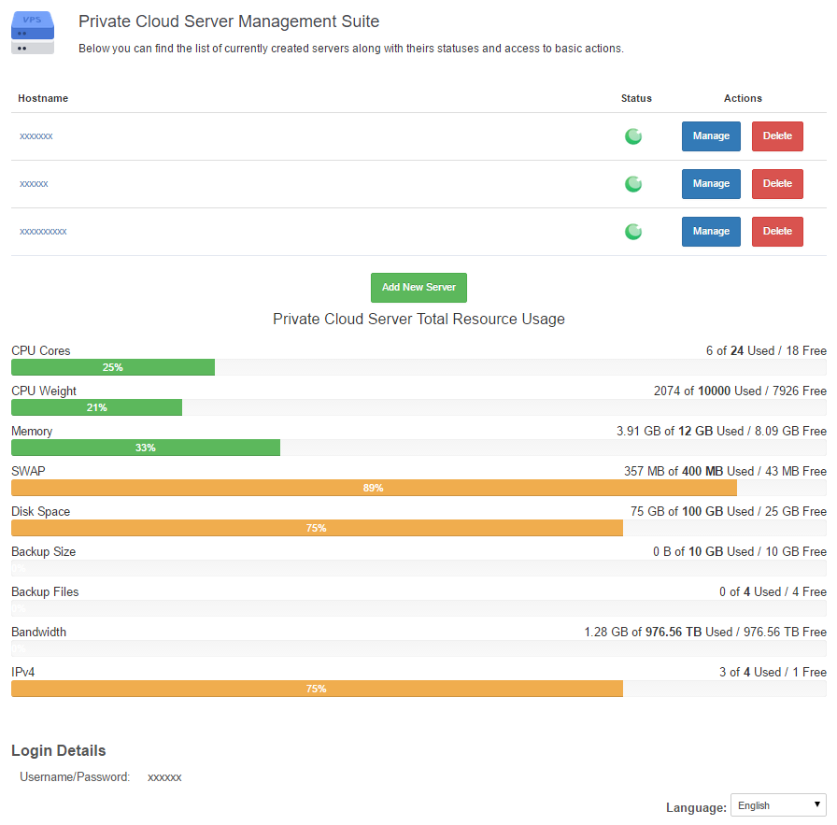
Task: Open the Language dropdown
Action: [778, 805]
